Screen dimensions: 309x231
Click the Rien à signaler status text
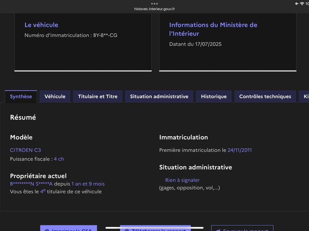pos(182,180)
